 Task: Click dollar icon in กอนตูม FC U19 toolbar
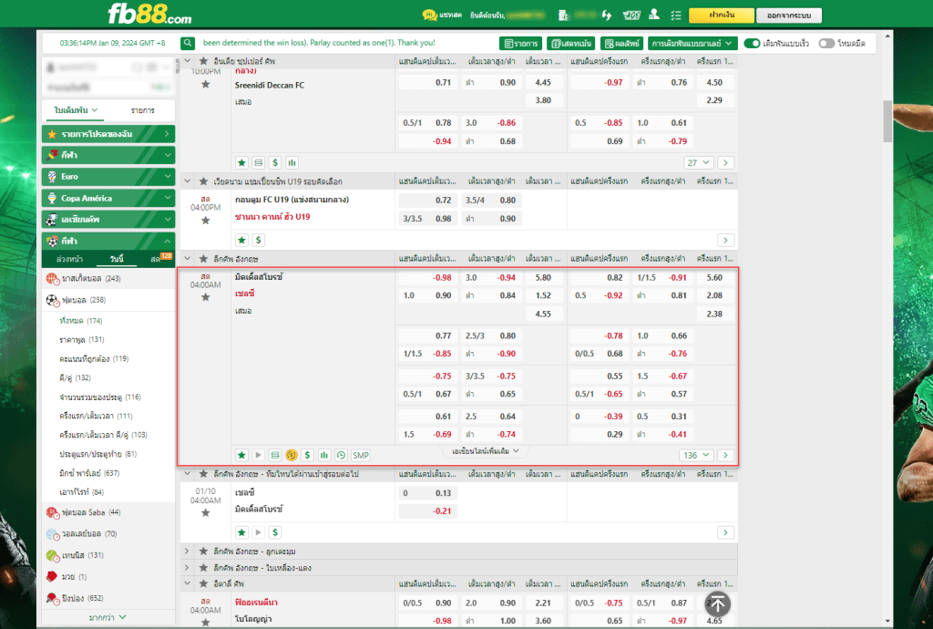pyautogui.click(x=258, y=240)
